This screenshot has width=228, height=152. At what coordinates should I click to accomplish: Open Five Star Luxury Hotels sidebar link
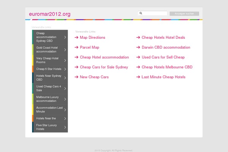50,127
